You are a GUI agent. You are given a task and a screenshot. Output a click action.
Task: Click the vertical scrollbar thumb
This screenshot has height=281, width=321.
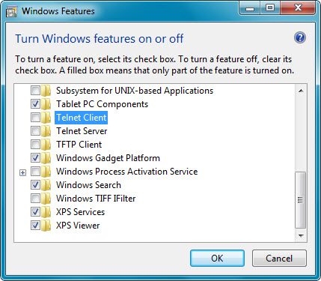pos(301,200)
